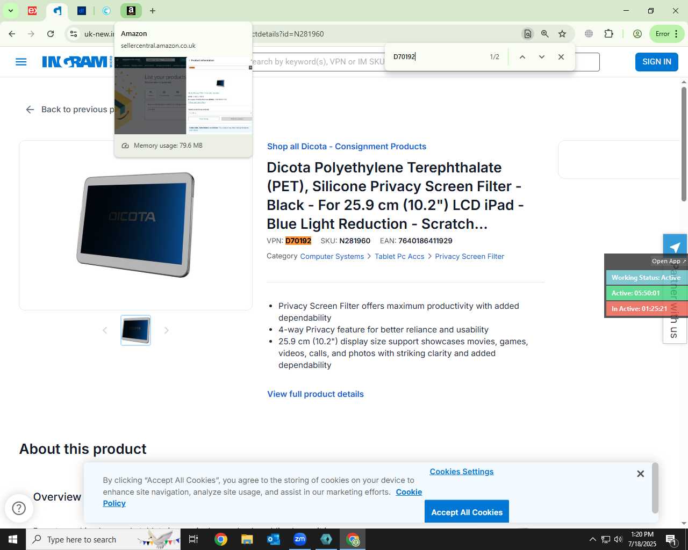
Task: Switch to the blue circular C tab
Action: point(106,11)
